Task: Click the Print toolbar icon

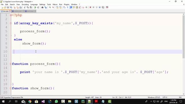Action: point(21,7)
